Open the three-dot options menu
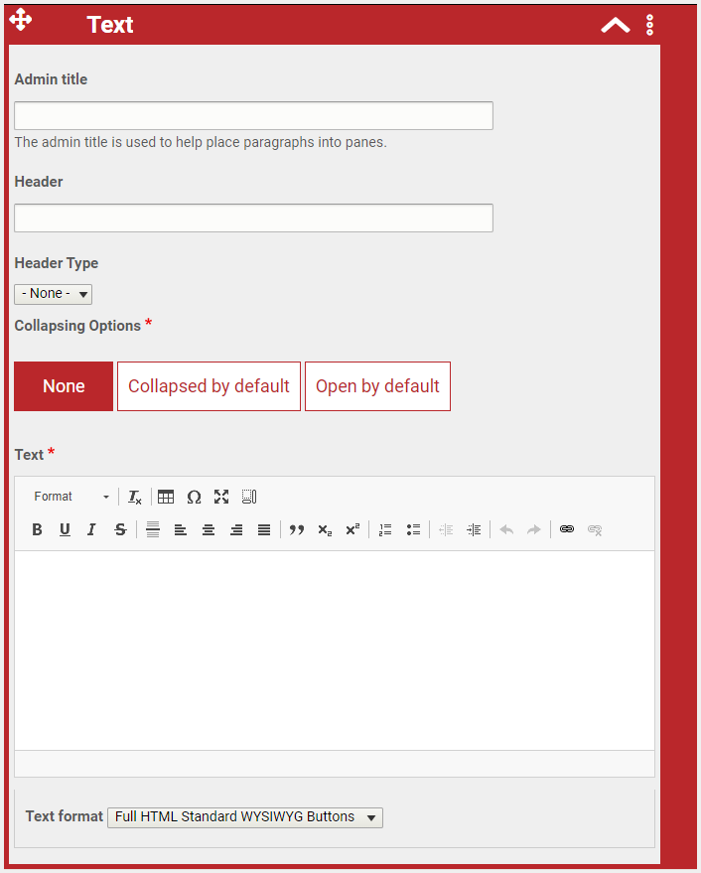The width and height of the screenshot is (701, 873). point(649,25)
